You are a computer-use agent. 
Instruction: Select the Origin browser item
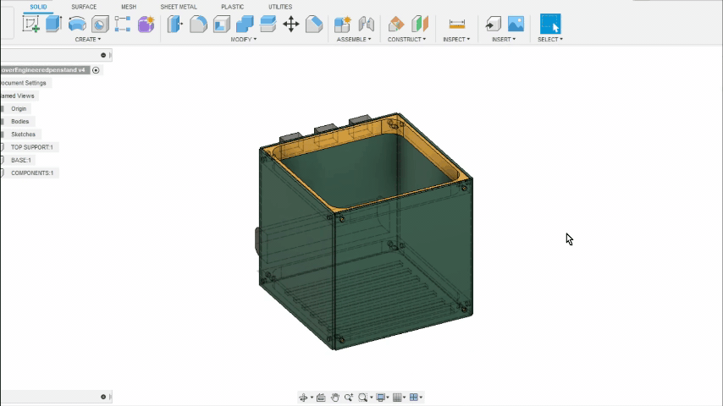tap(19, 109)
